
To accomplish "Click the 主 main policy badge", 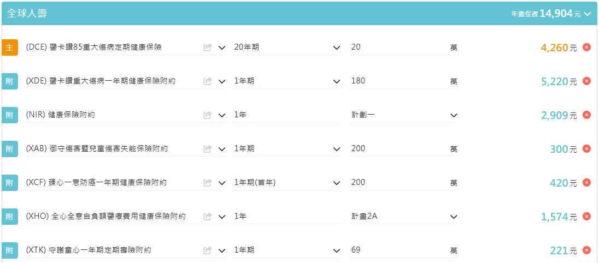I will click(x=9, y=47).
